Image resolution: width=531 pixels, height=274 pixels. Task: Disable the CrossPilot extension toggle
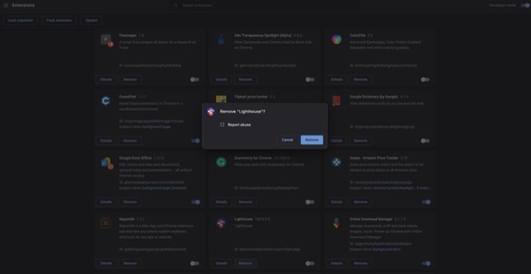coord(196,141)
